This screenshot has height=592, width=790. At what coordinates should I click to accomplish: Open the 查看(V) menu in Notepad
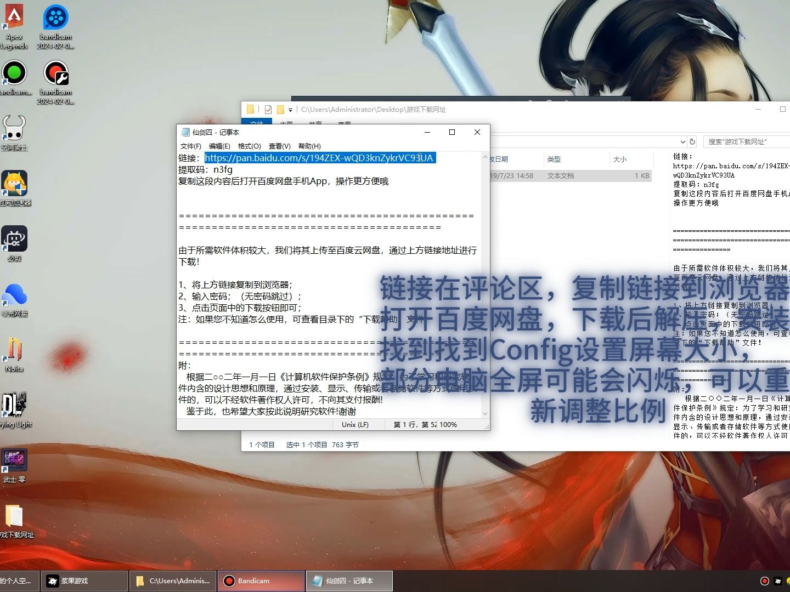point(279,146)
